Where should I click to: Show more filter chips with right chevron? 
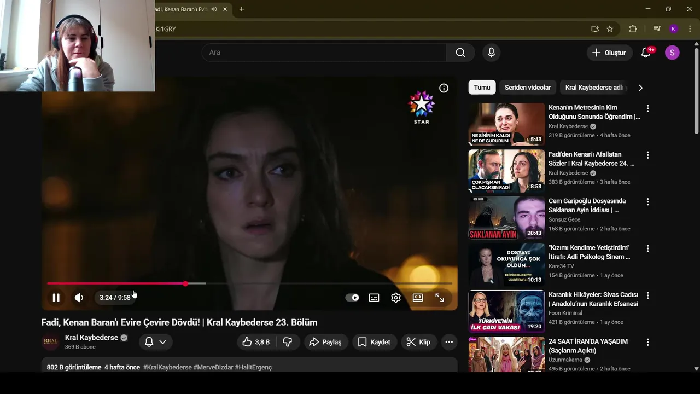tap(640, 88)
